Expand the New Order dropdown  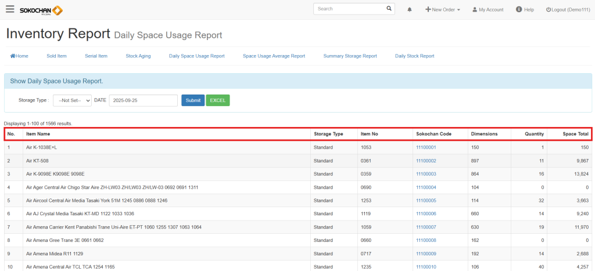443,10
